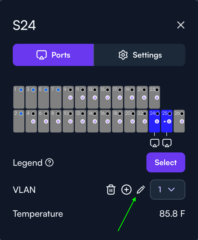Click the gear icon in Settings tab
This screenshot has height=240, width=198.
click(x=123, y=55)
